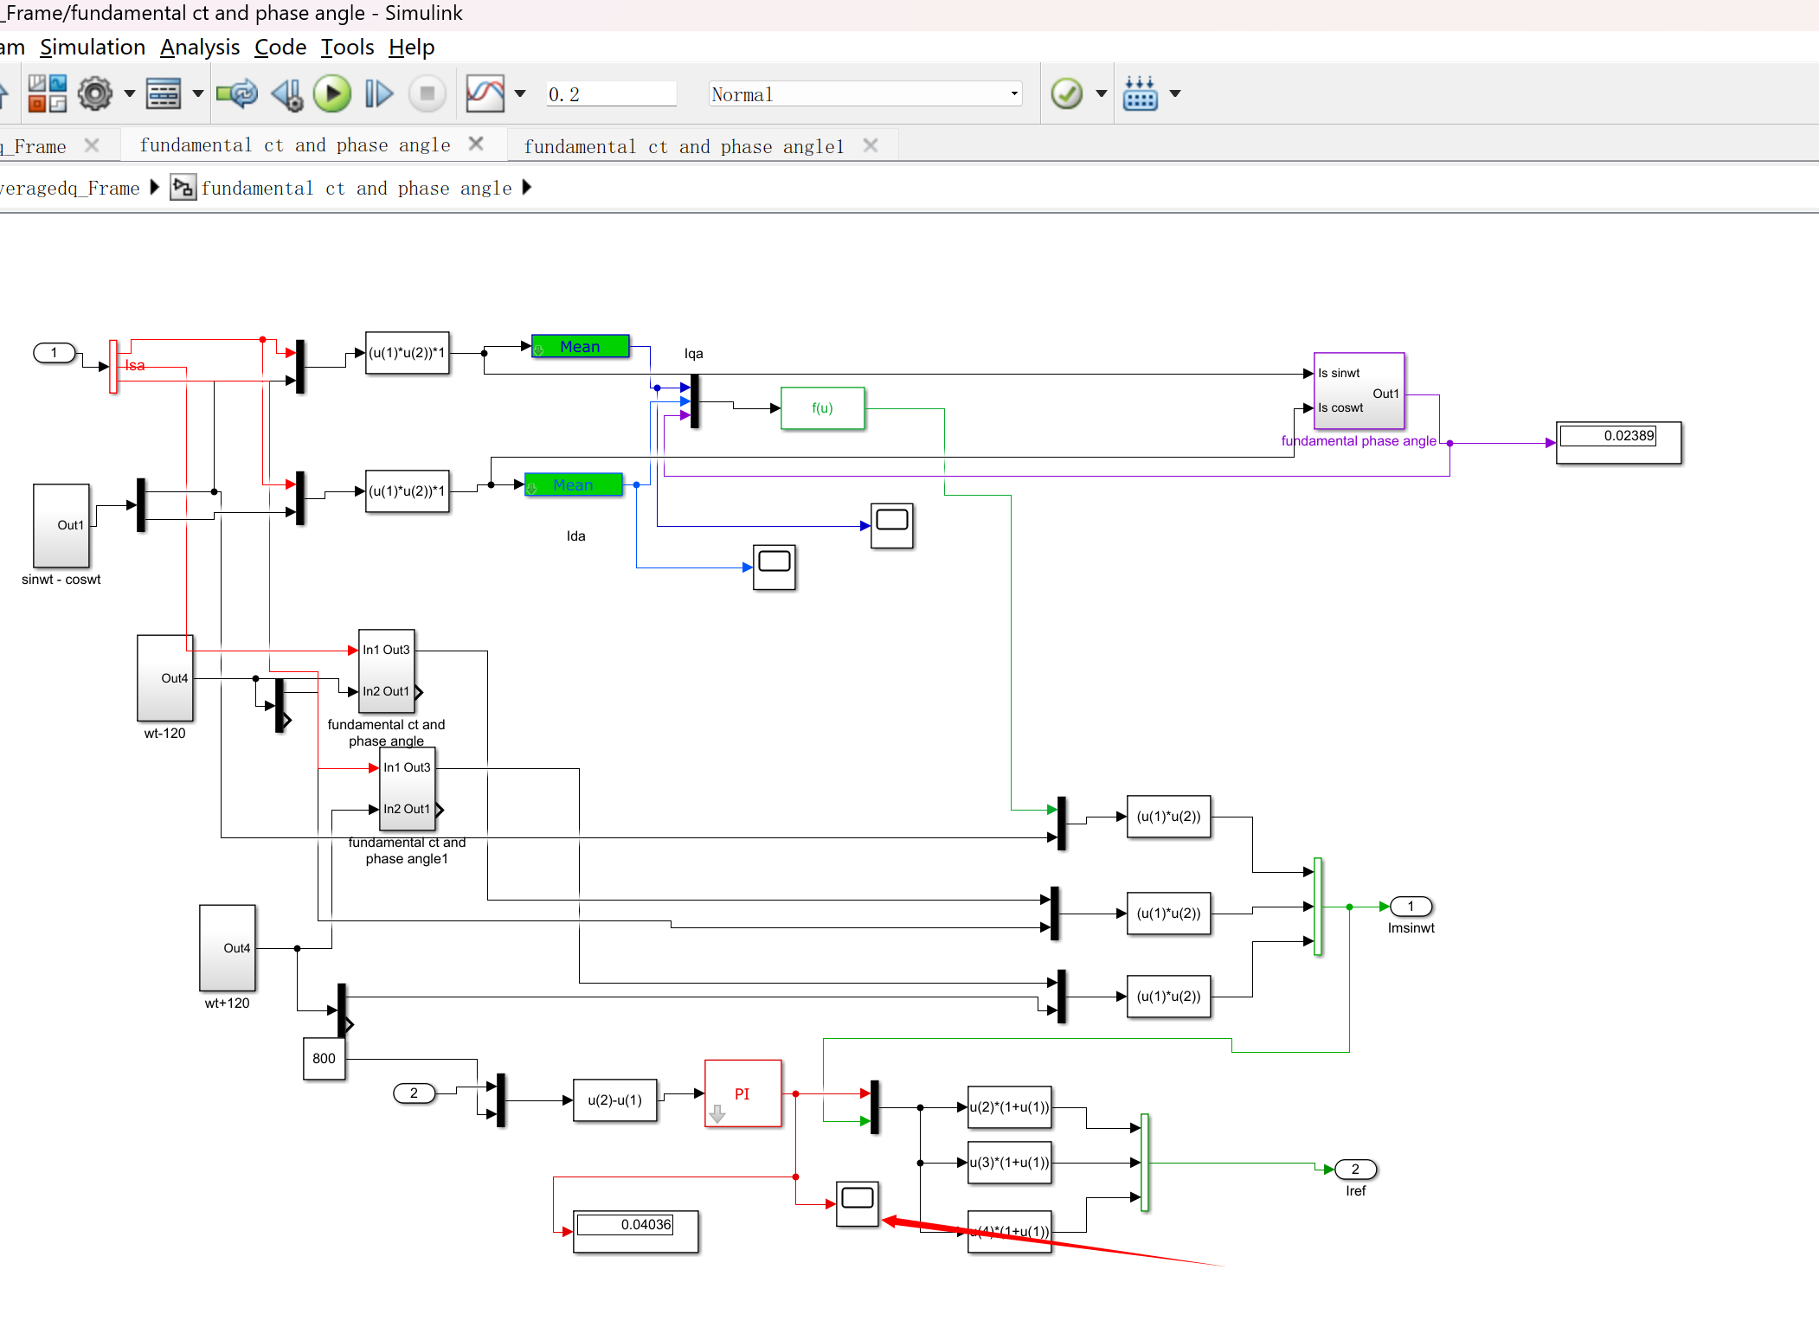This screenshot has width=1819, height=1340.
Task: Select the red PI controller block
Action: [742, 1093]
